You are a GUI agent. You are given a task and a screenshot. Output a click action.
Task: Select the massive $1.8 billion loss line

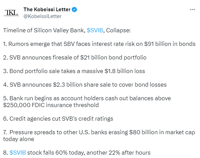[74, 71]
